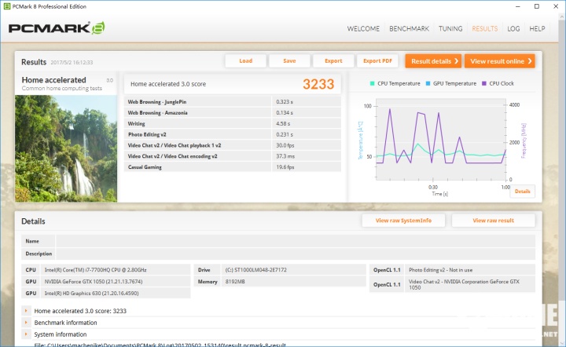Screen dimensions: 566x347
Task: Toggle GPU Temperature legend marker
Action: (428, 83)
